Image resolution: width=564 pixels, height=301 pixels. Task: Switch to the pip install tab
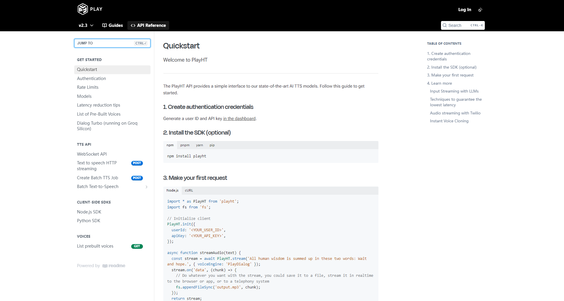point(212,145)
